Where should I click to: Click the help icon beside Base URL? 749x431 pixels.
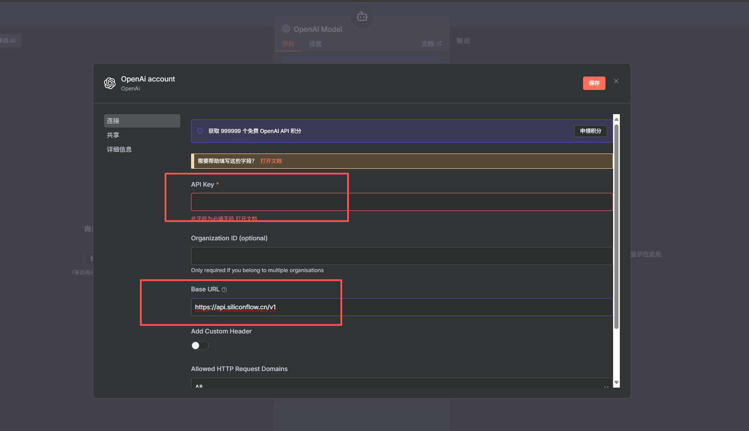coord(224,290)
